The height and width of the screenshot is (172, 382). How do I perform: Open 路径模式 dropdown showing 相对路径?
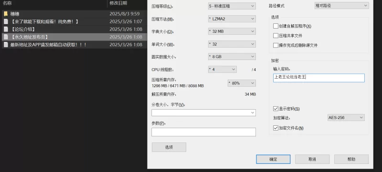[341, 5]
